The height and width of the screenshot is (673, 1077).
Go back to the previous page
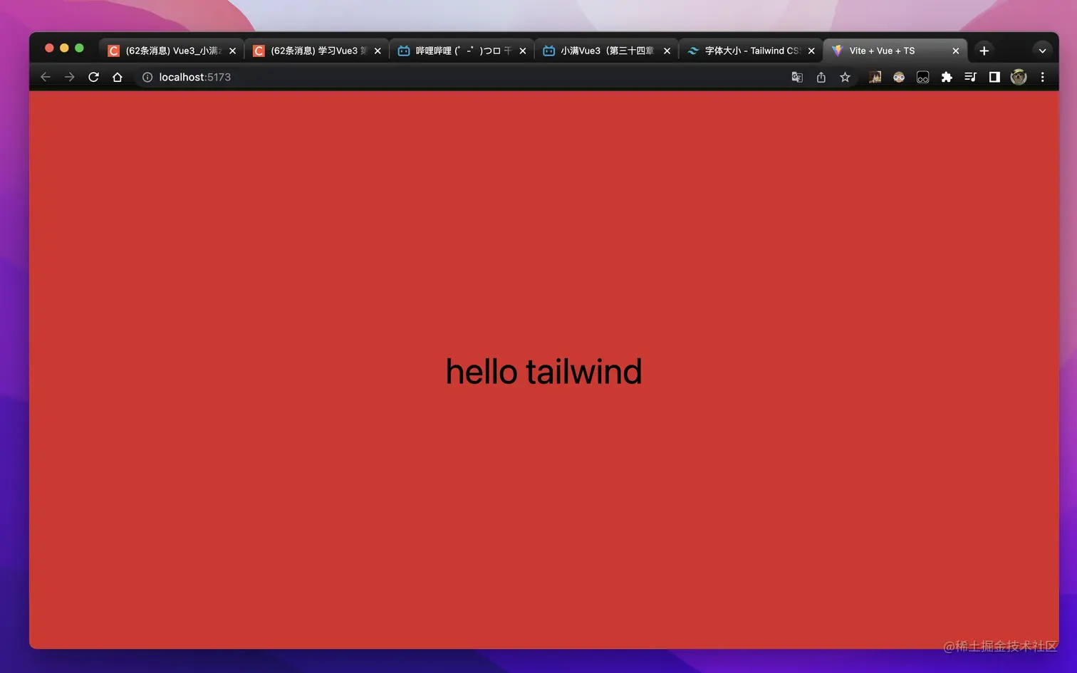click(x=46, y=77)
